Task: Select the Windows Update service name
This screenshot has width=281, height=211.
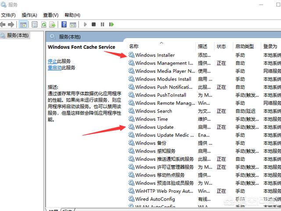Action: point(155,127)
